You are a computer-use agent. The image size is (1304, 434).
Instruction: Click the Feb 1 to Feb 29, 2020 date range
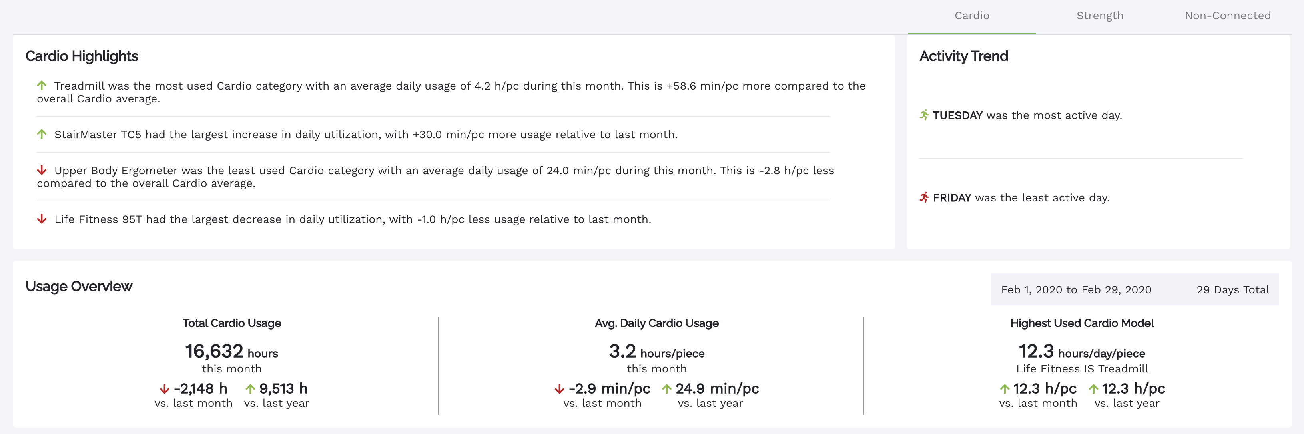(x=1076, y=289)
